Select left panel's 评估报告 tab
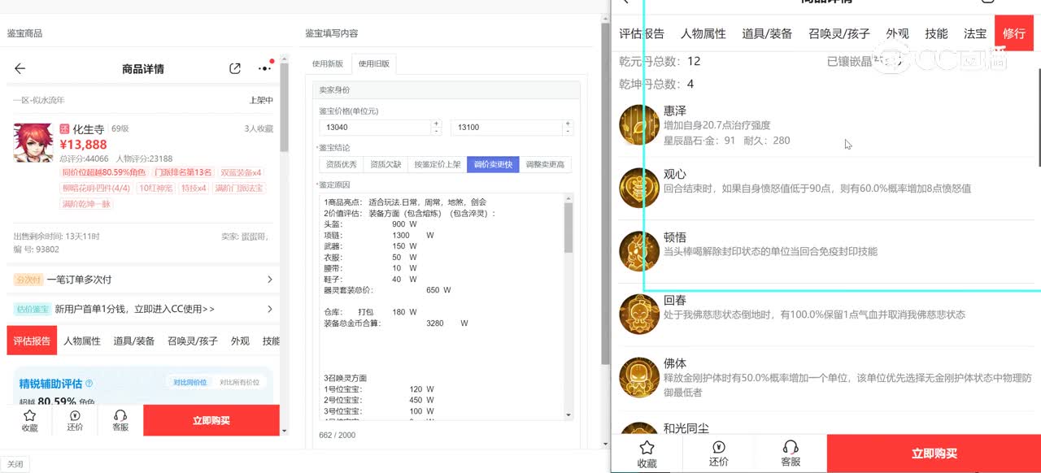This screenshot has height=473, width=1041. (33, 341)
